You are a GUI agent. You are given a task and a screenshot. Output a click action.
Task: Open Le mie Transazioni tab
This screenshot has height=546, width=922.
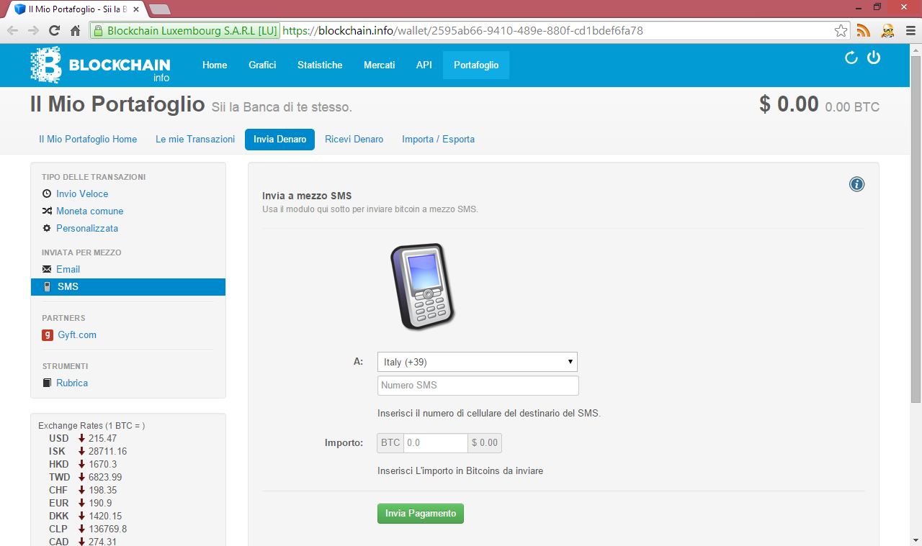pyautogui.click(x=195, y=140)
